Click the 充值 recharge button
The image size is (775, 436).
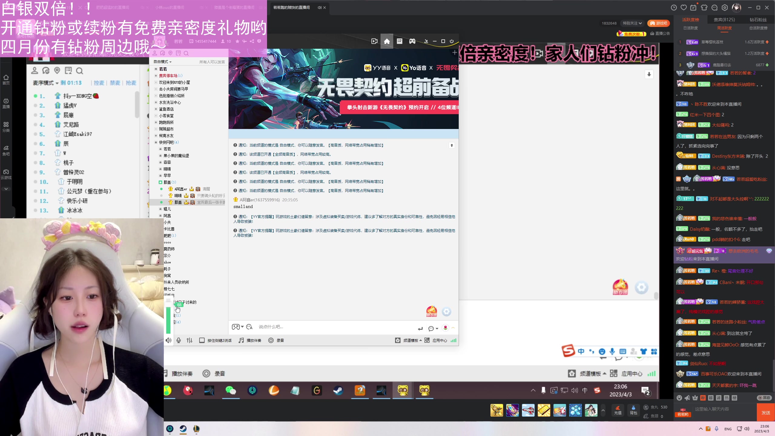(618, 410)
